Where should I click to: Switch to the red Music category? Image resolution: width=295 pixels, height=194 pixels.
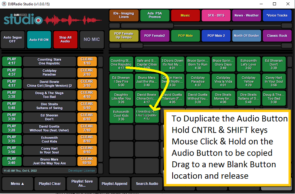(x=185, y=15)
